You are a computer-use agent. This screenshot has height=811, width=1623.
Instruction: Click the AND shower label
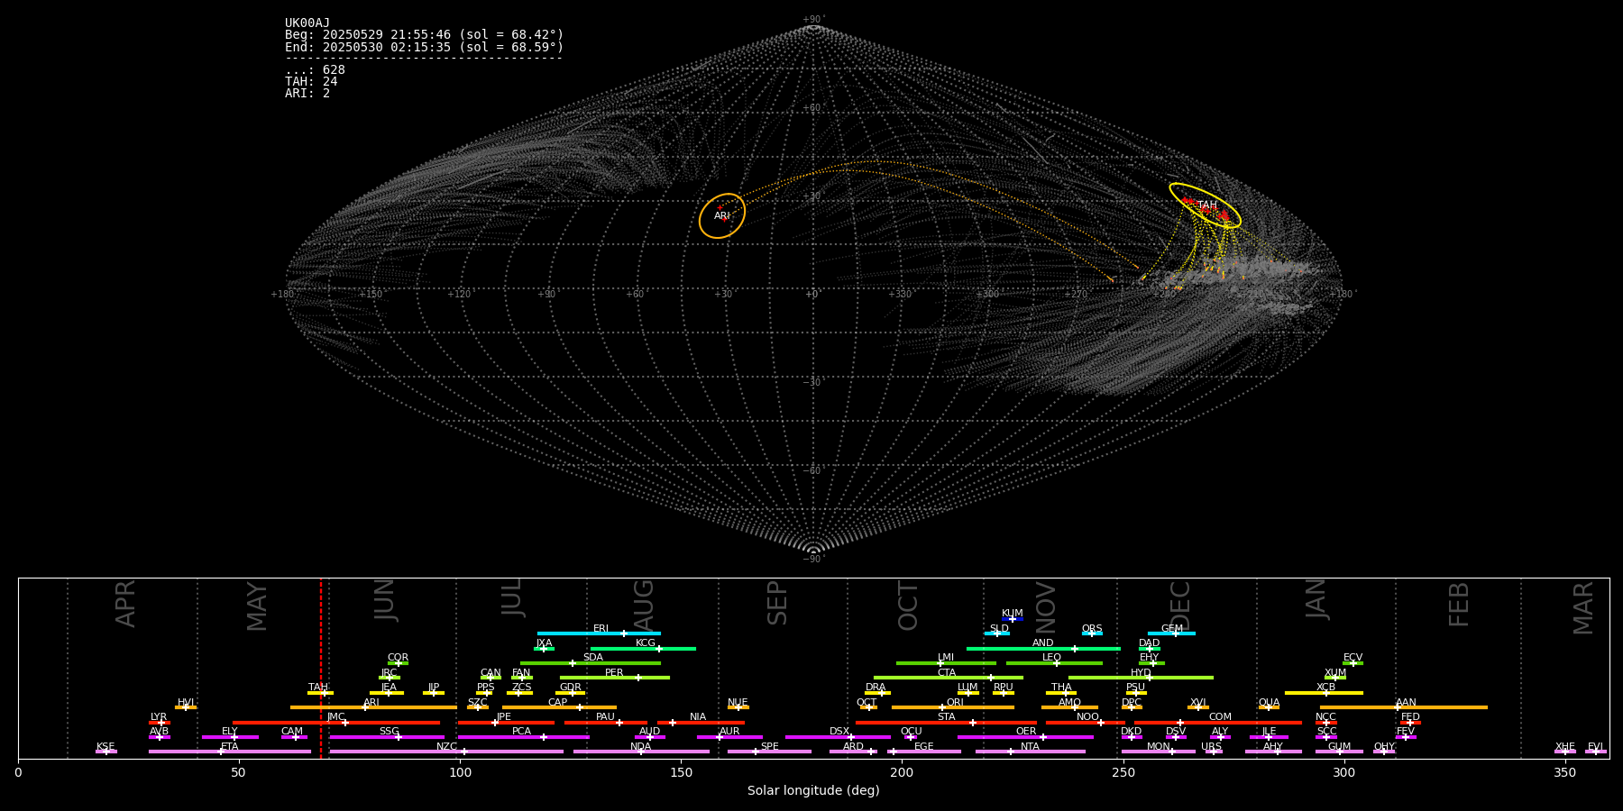point(1043,643)
